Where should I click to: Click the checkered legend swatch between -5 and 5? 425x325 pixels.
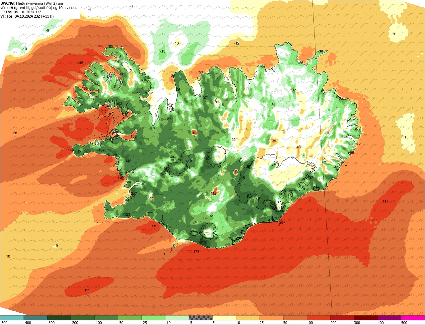pyautogui.click(x=201, y=318)
